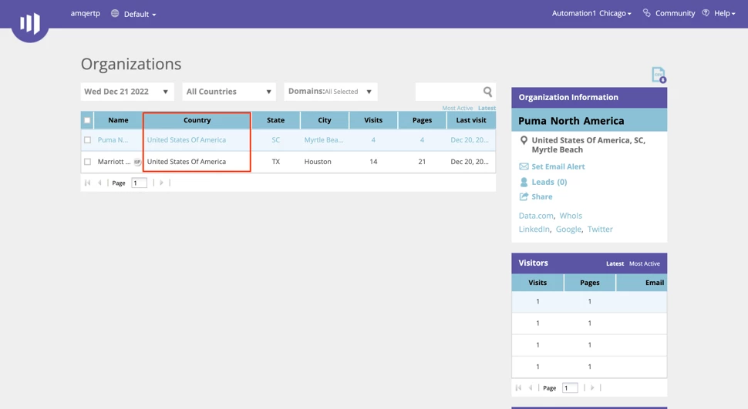Image resolution: width=748 pixels, height=409 pixels.
Task: Go to next page in organizations pager
Action: [x=161, y=183]
